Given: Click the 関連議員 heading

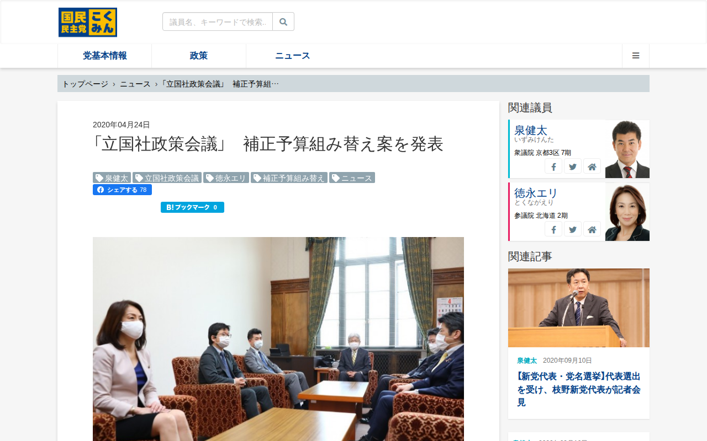Looking at the screenshot, I should tap(530, 107).
